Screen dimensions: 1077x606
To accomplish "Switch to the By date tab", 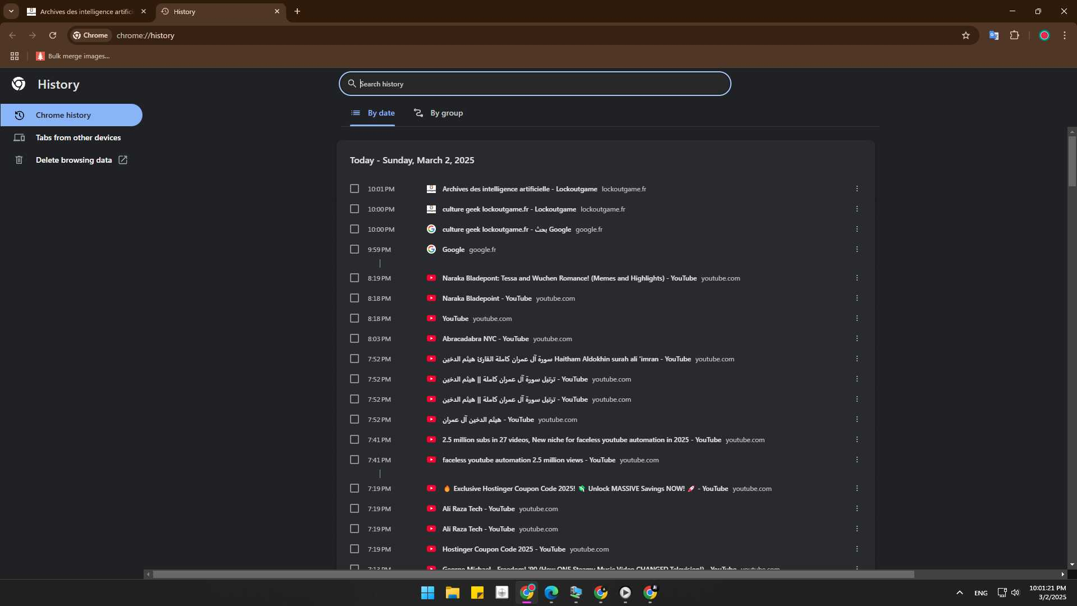I will pyautogui.click(x=372, y=113).
